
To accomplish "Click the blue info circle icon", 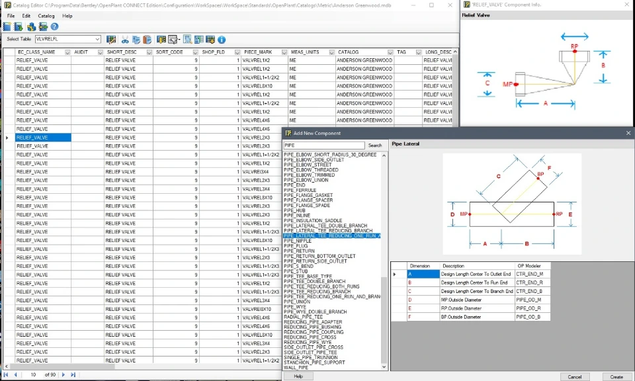I will click(222, 40).
